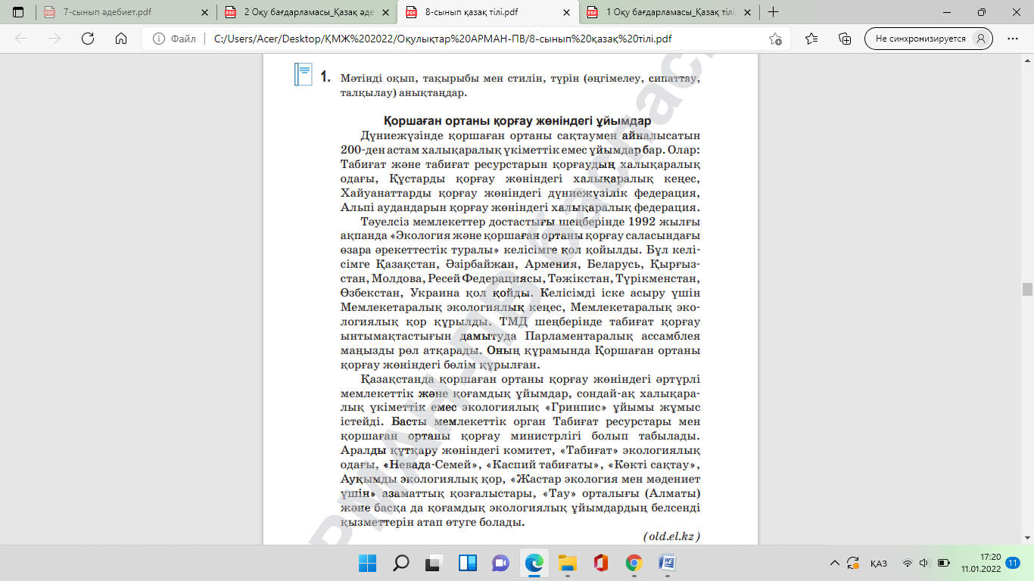Open a new browser tab

coord(773,12)
